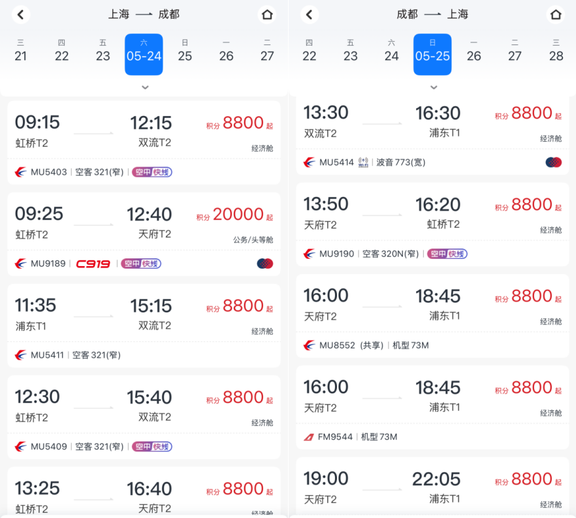The width and height of the screenshot is (576, 518).
Task: Go back from Shanghai to Chengdu page
Action: click(21, 14)
